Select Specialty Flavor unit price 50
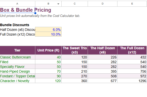This screenshot has width=147, height=97. click(x=48, y=67)
